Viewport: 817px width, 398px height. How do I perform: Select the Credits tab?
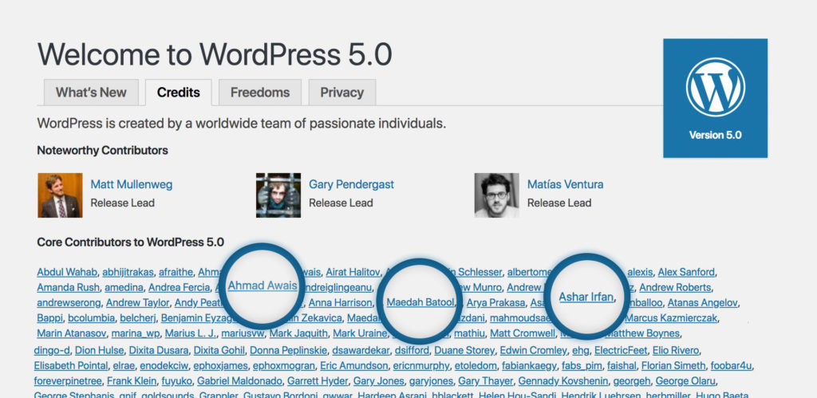[x=178, y=93]
